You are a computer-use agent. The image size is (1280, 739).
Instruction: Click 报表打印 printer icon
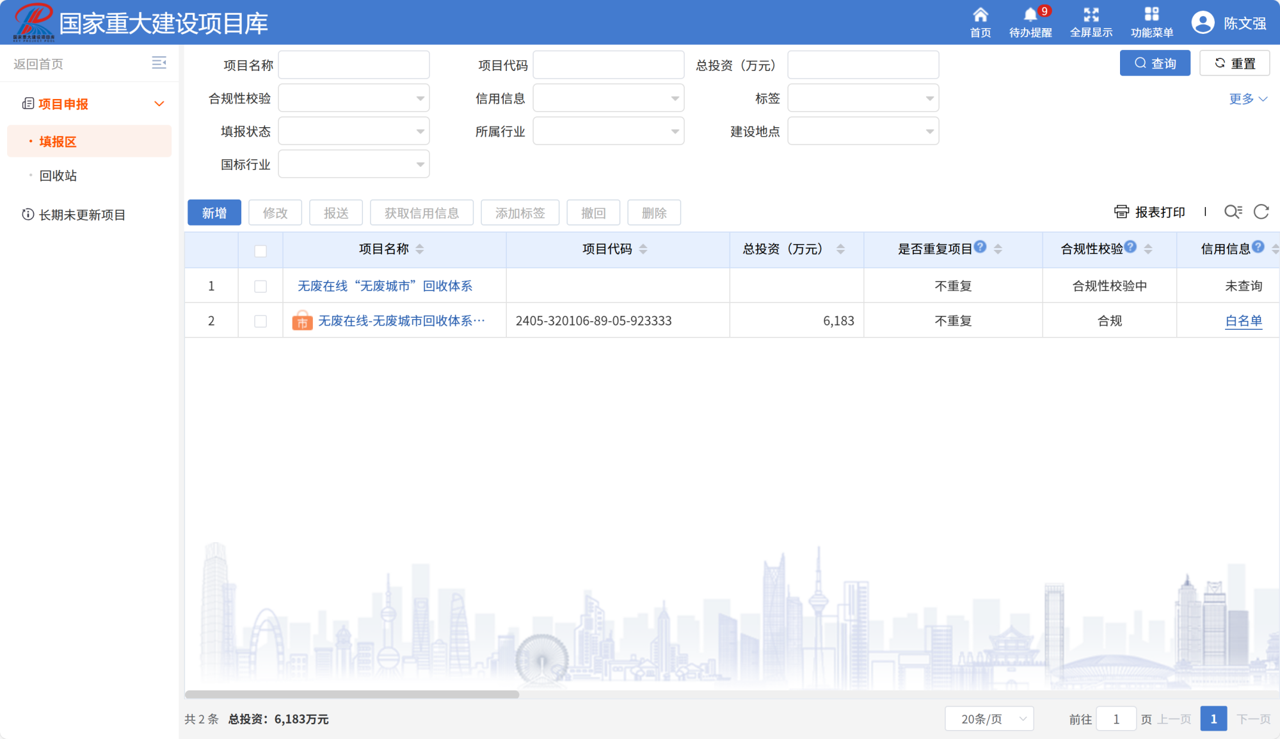(1121, 212)
